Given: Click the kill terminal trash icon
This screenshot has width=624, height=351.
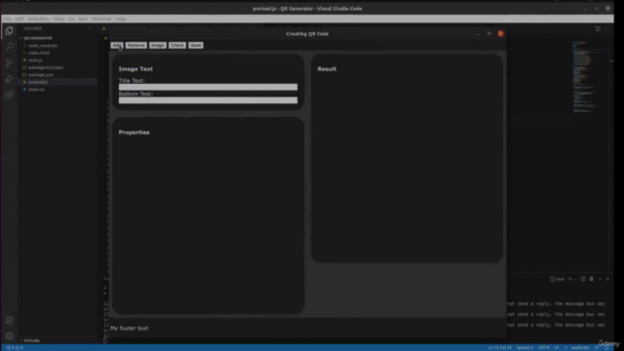Looking at the screenshot, I should pyautogui.click(x=592, y=279).
